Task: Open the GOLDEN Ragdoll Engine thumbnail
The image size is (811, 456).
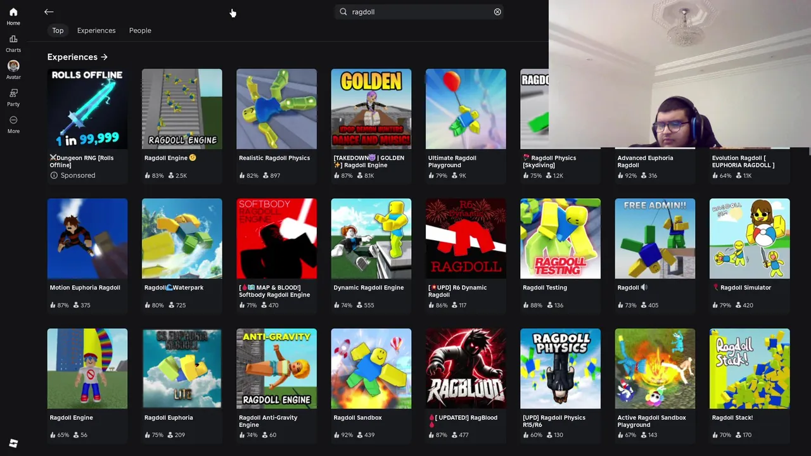Action: click(x=371, y=109)
